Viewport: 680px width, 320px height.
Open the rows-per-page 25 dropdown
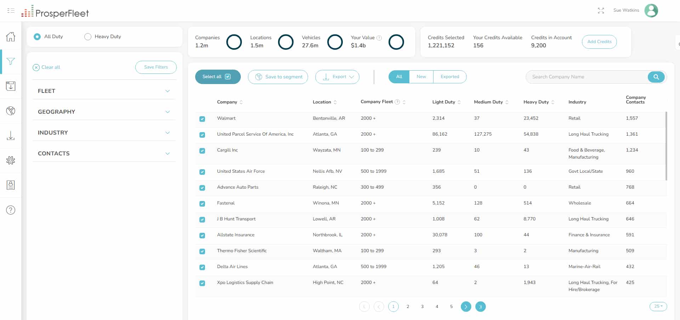[658, 307]
